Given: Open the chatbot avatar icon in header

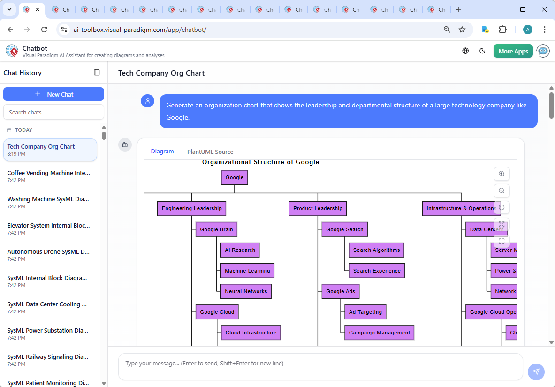Looking at the screenshot, I should (543, 51).
